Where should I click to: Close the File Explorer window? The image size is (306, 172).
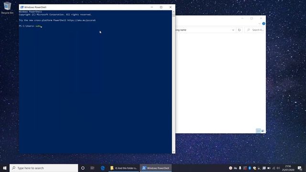click(x=261, y=18)
